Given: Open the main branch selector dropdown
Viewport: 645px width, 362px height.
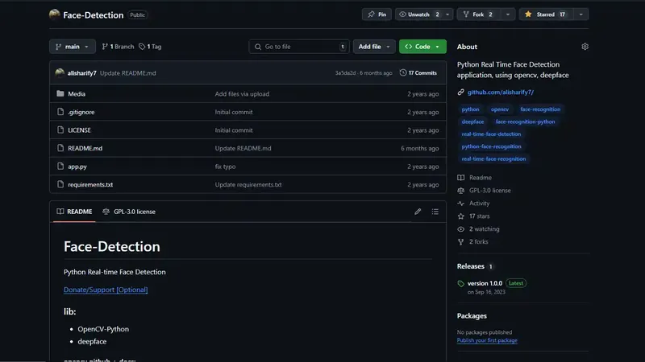Looking at the screenshot, I should click(73, 47).
